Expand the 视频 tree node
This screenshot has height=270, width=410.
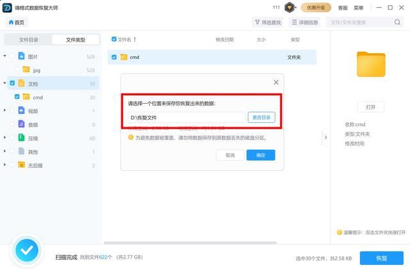5,111
